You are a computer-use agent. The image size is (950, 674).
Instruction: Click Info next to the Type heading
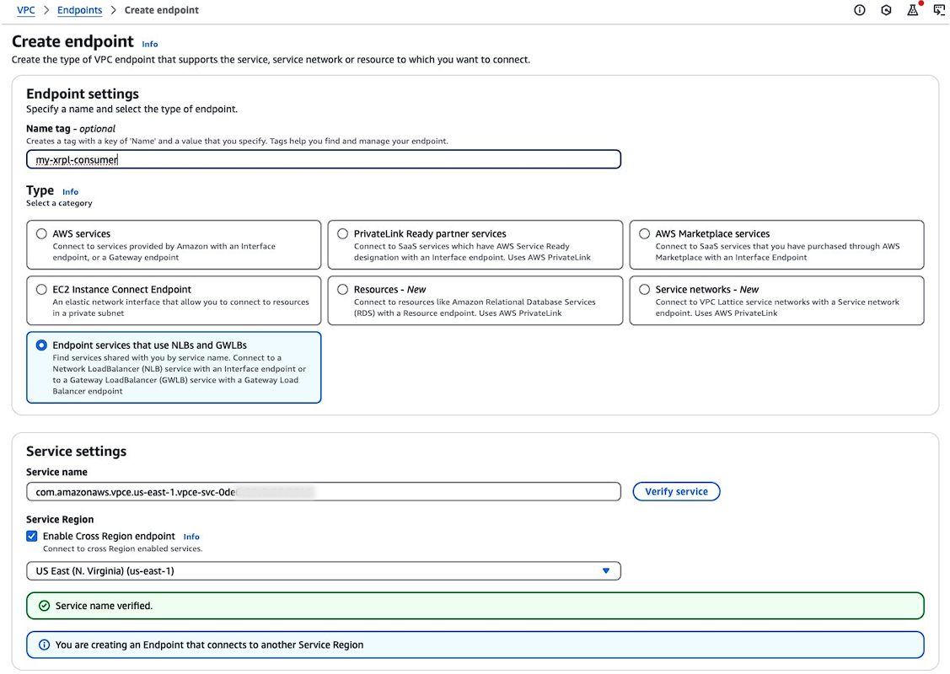[70, 191]
